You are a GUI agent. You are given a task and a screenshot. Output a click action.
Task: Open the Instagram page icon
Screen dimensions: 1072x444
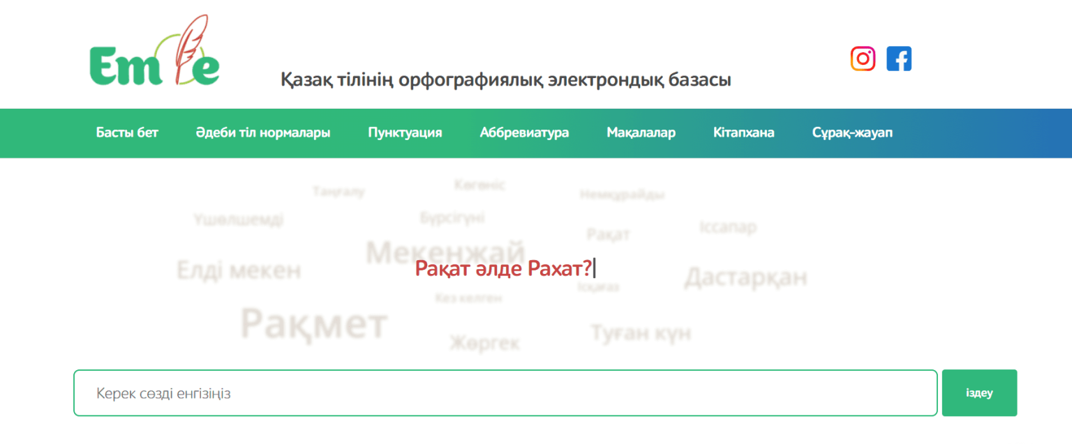(863, 59)
